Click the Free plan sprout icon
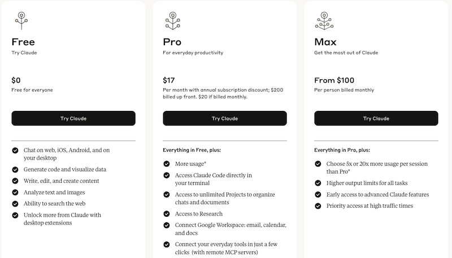This screenshot has width=452, height=258. click(21, 20)
